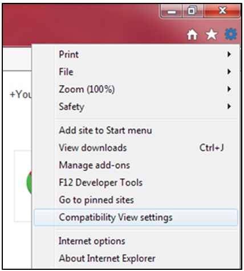
Task: Click the Home icon in the toolbar
Action: coord(192,35)
